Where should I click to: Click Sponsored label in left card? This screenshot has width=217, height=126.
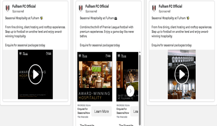(18, 11)
